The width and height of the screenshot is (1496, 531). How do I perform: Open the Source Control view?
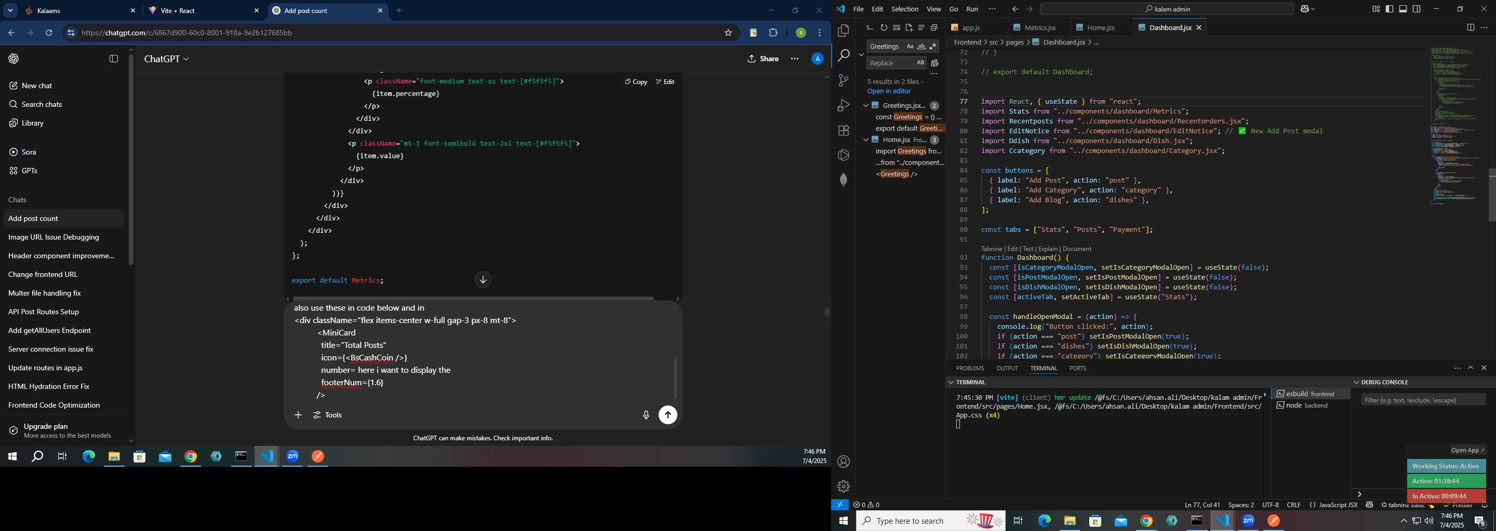point(843,80)
